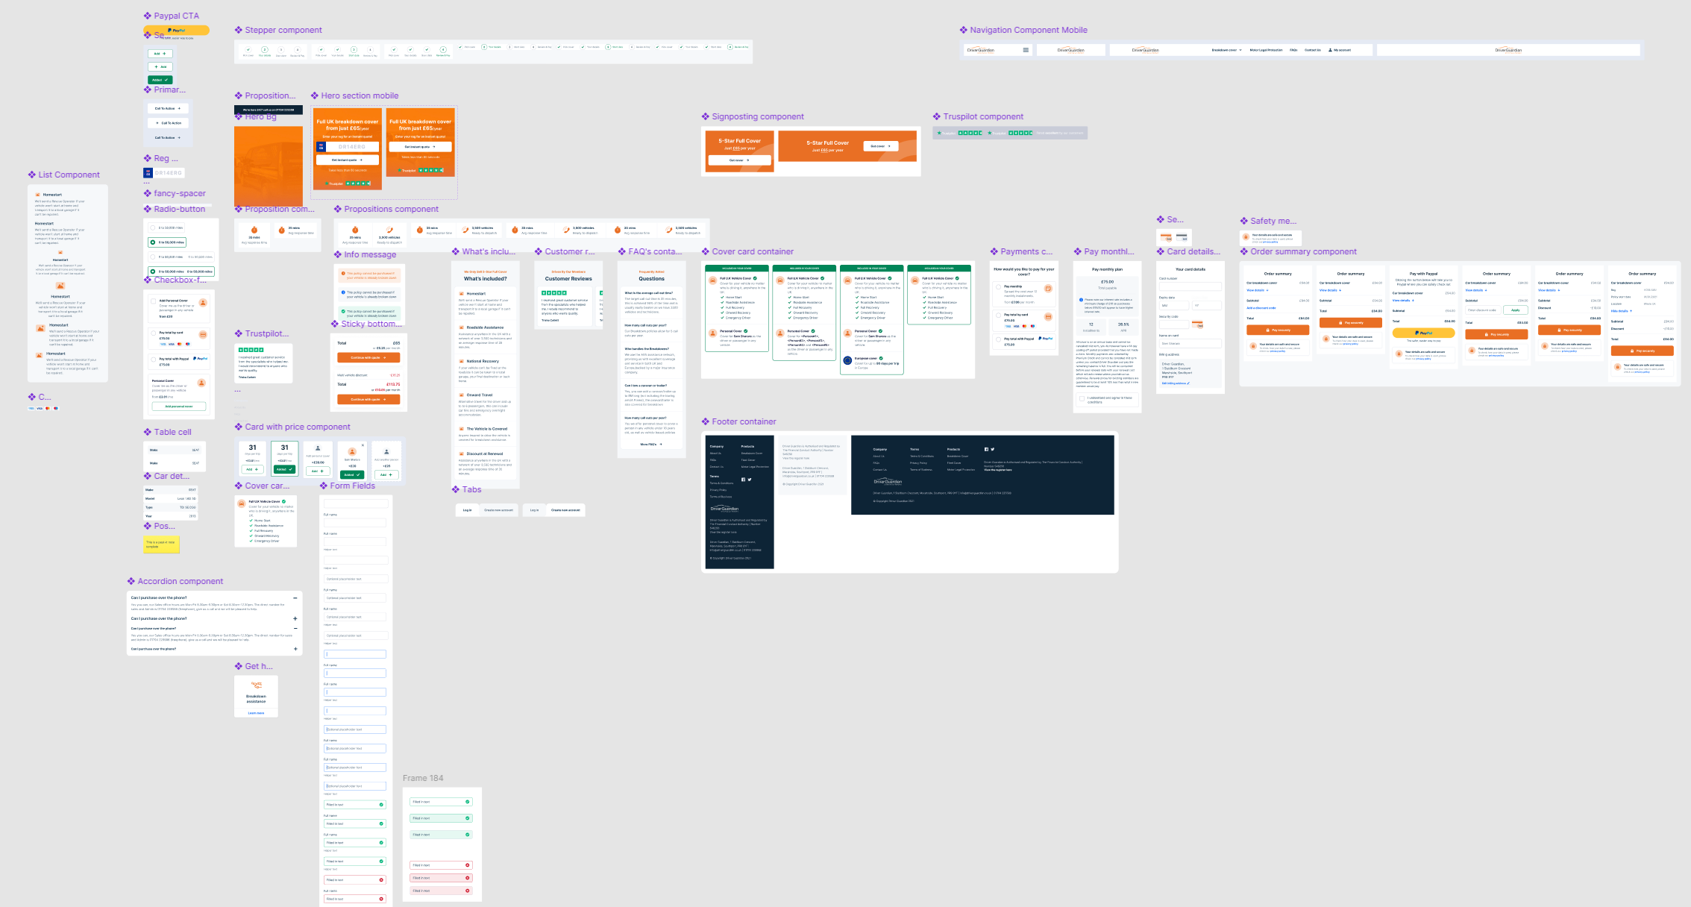Click 'Add' on the first 31 days card

tap(253, 469)
